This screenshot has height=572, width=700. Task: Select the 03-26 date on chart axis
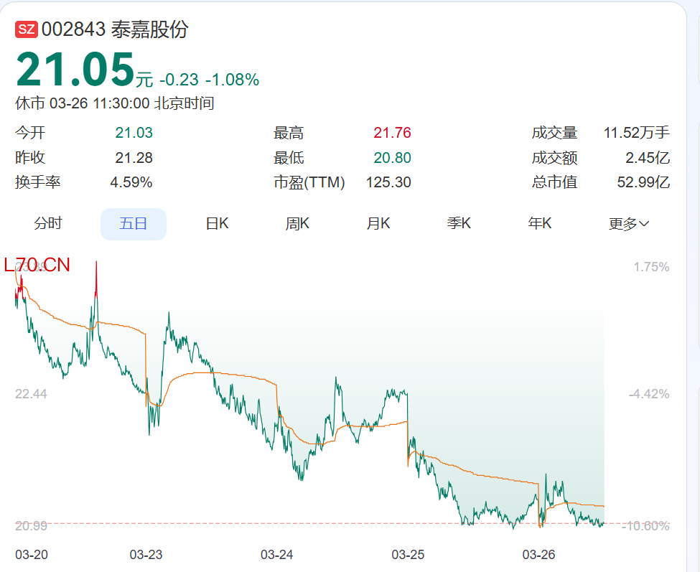click(x=538, y=555)
